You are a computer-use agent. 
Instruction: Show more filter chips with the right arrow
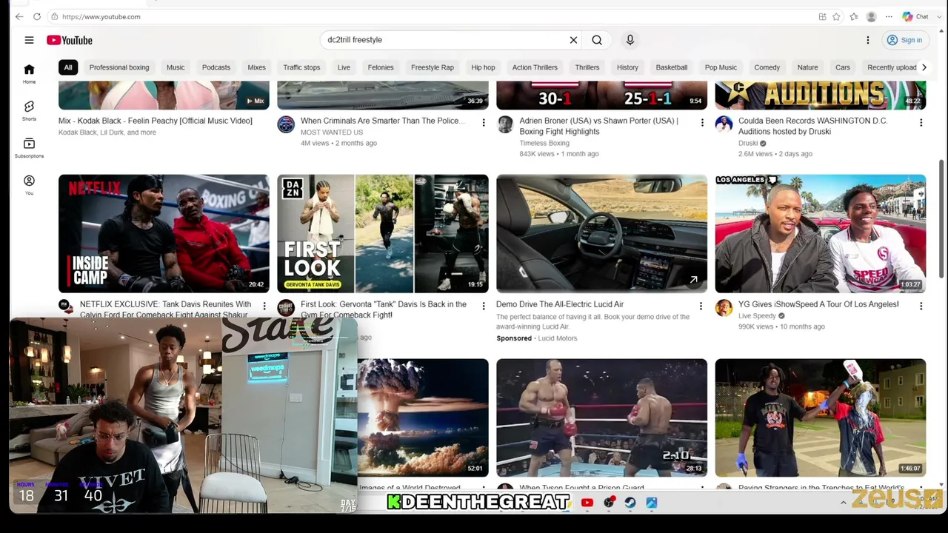tap(924, 67)
